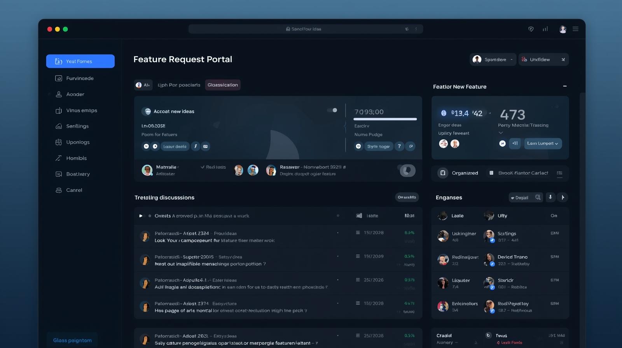Click the RoolPgeatloy avatar
Image resolution: width=622 pixels, height=348 pixels.
click(489, 306)
